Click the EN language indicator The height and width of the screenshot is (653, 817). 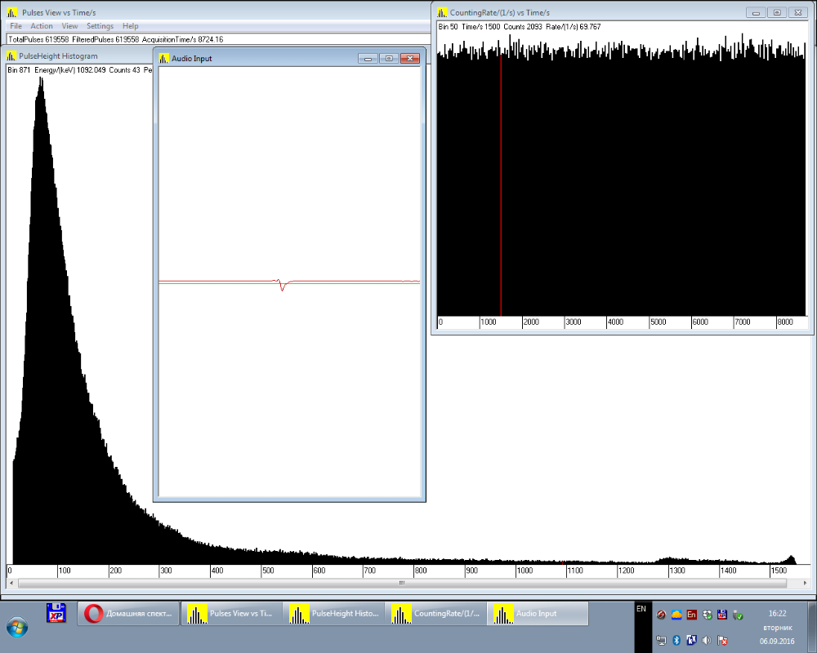tap(641, 609)
